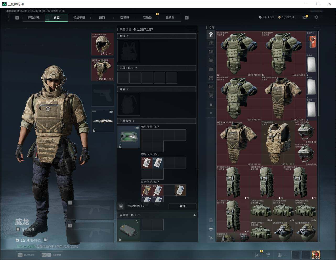Select the GT5 helmet showing 54.0/54.0
The width and height of the screenshot is (336, 260).
click(x=306, y=132)
